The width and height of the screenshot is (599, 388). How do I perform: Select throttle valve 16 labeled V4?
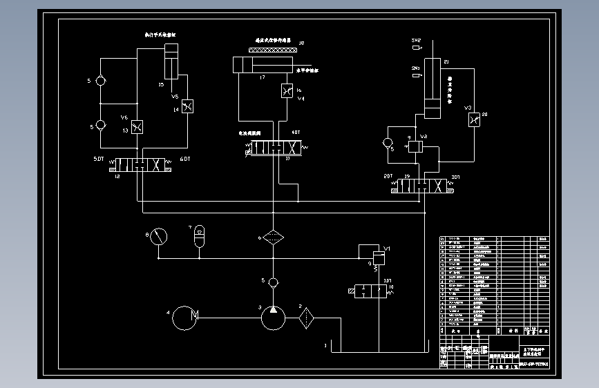[x=287, y=91]
